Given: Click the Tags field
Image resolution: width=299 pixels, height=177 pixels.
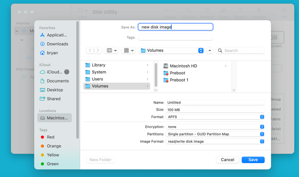Looking at the screenshot, I should (175, 37).
